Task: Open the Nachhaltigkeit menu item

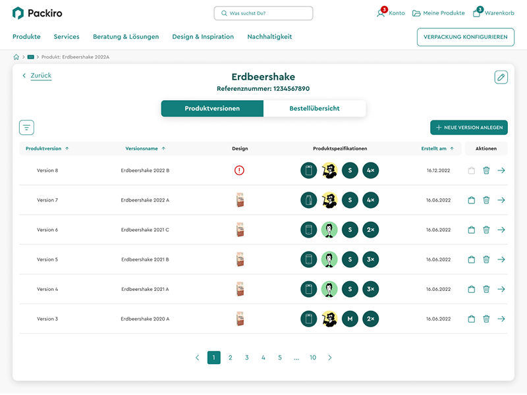Action: point(269,37)
